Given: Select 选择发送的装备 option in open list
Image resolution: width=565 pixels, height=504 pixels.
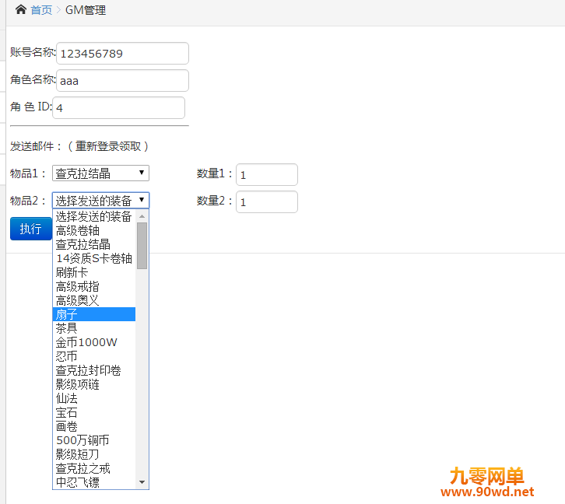Looking at the screenshot, I should 94,216.
